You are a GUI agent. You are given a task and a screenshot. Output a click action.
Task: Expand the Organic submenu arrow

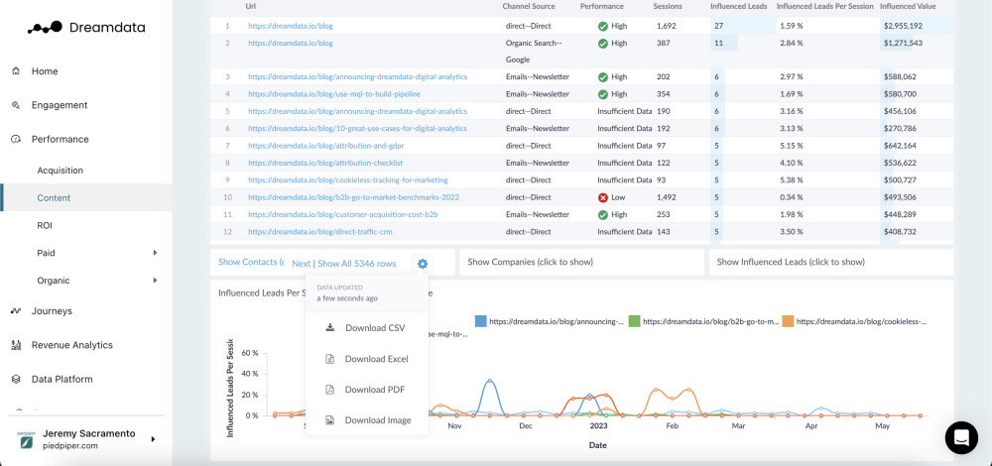[155, 281]
